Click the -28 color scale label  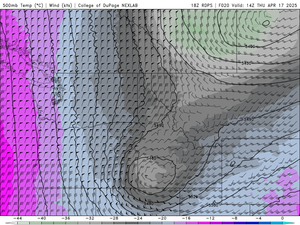coord(114,218)
